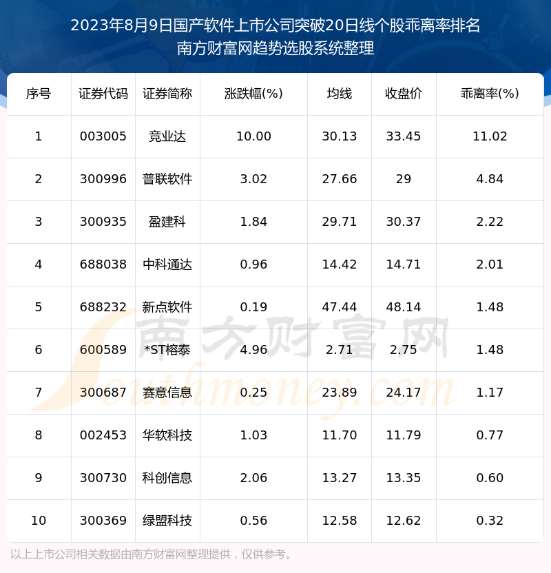Click stock name 盈建科

click(167, 222)
